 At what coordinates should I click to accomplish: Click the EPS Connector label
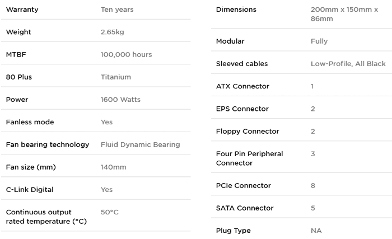[x=242, y=109]
